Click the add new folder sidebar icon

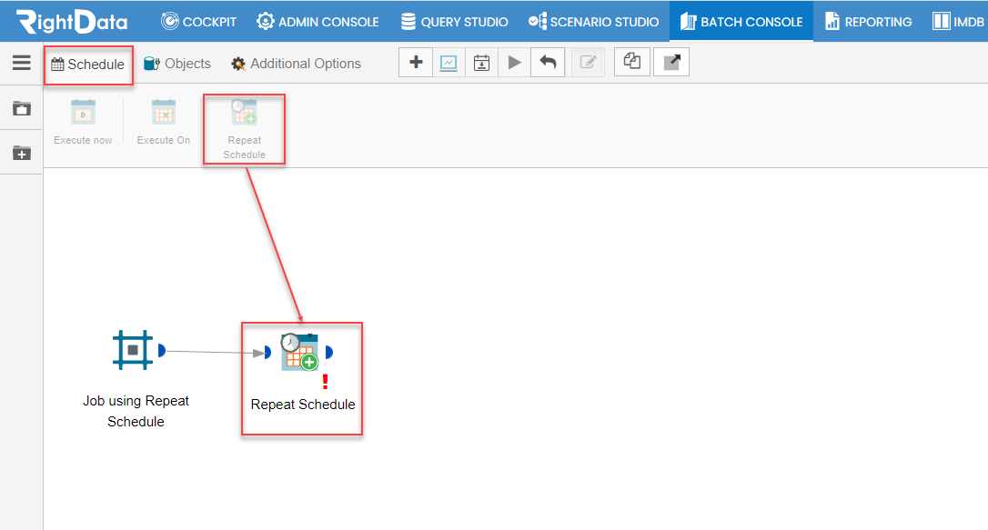pyautogui.click(x=22, y=153)
